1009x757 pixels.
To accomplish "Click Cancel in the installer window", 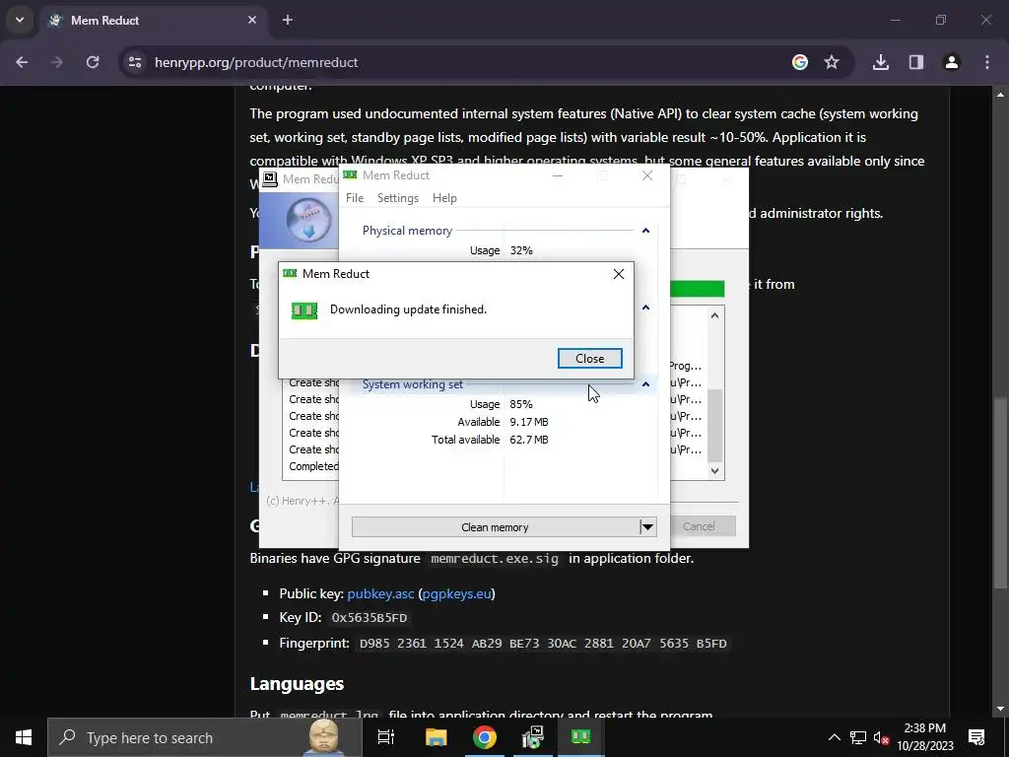I will pos(699,526).
